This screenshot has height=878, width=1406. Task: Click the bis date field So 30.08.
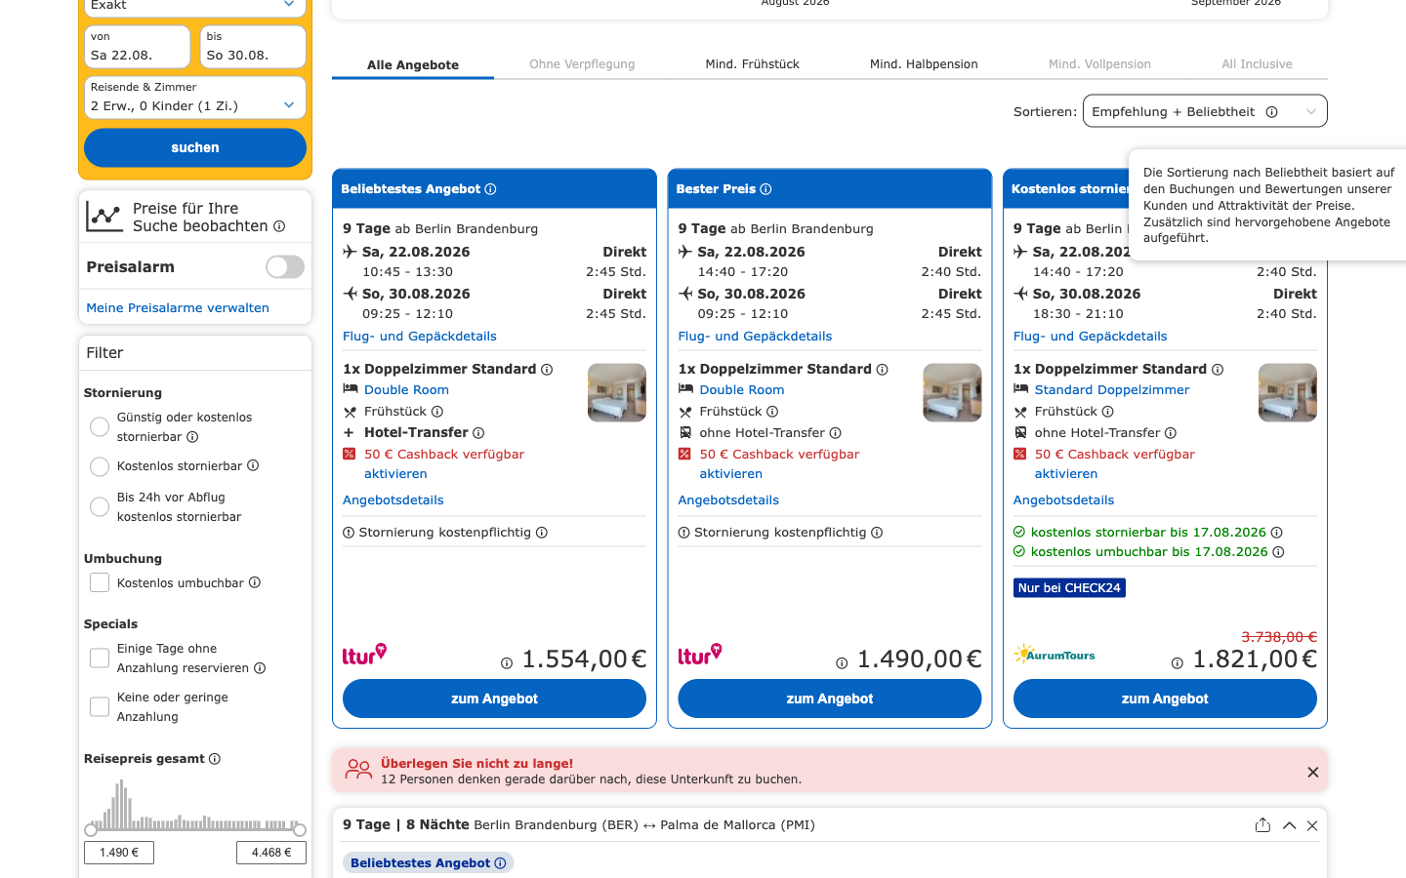(253, 47)
